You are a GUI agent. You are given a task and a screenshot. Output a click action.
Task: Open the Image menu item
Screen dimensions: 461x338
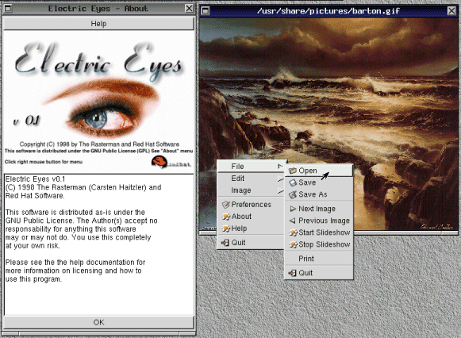click(251, 190)
